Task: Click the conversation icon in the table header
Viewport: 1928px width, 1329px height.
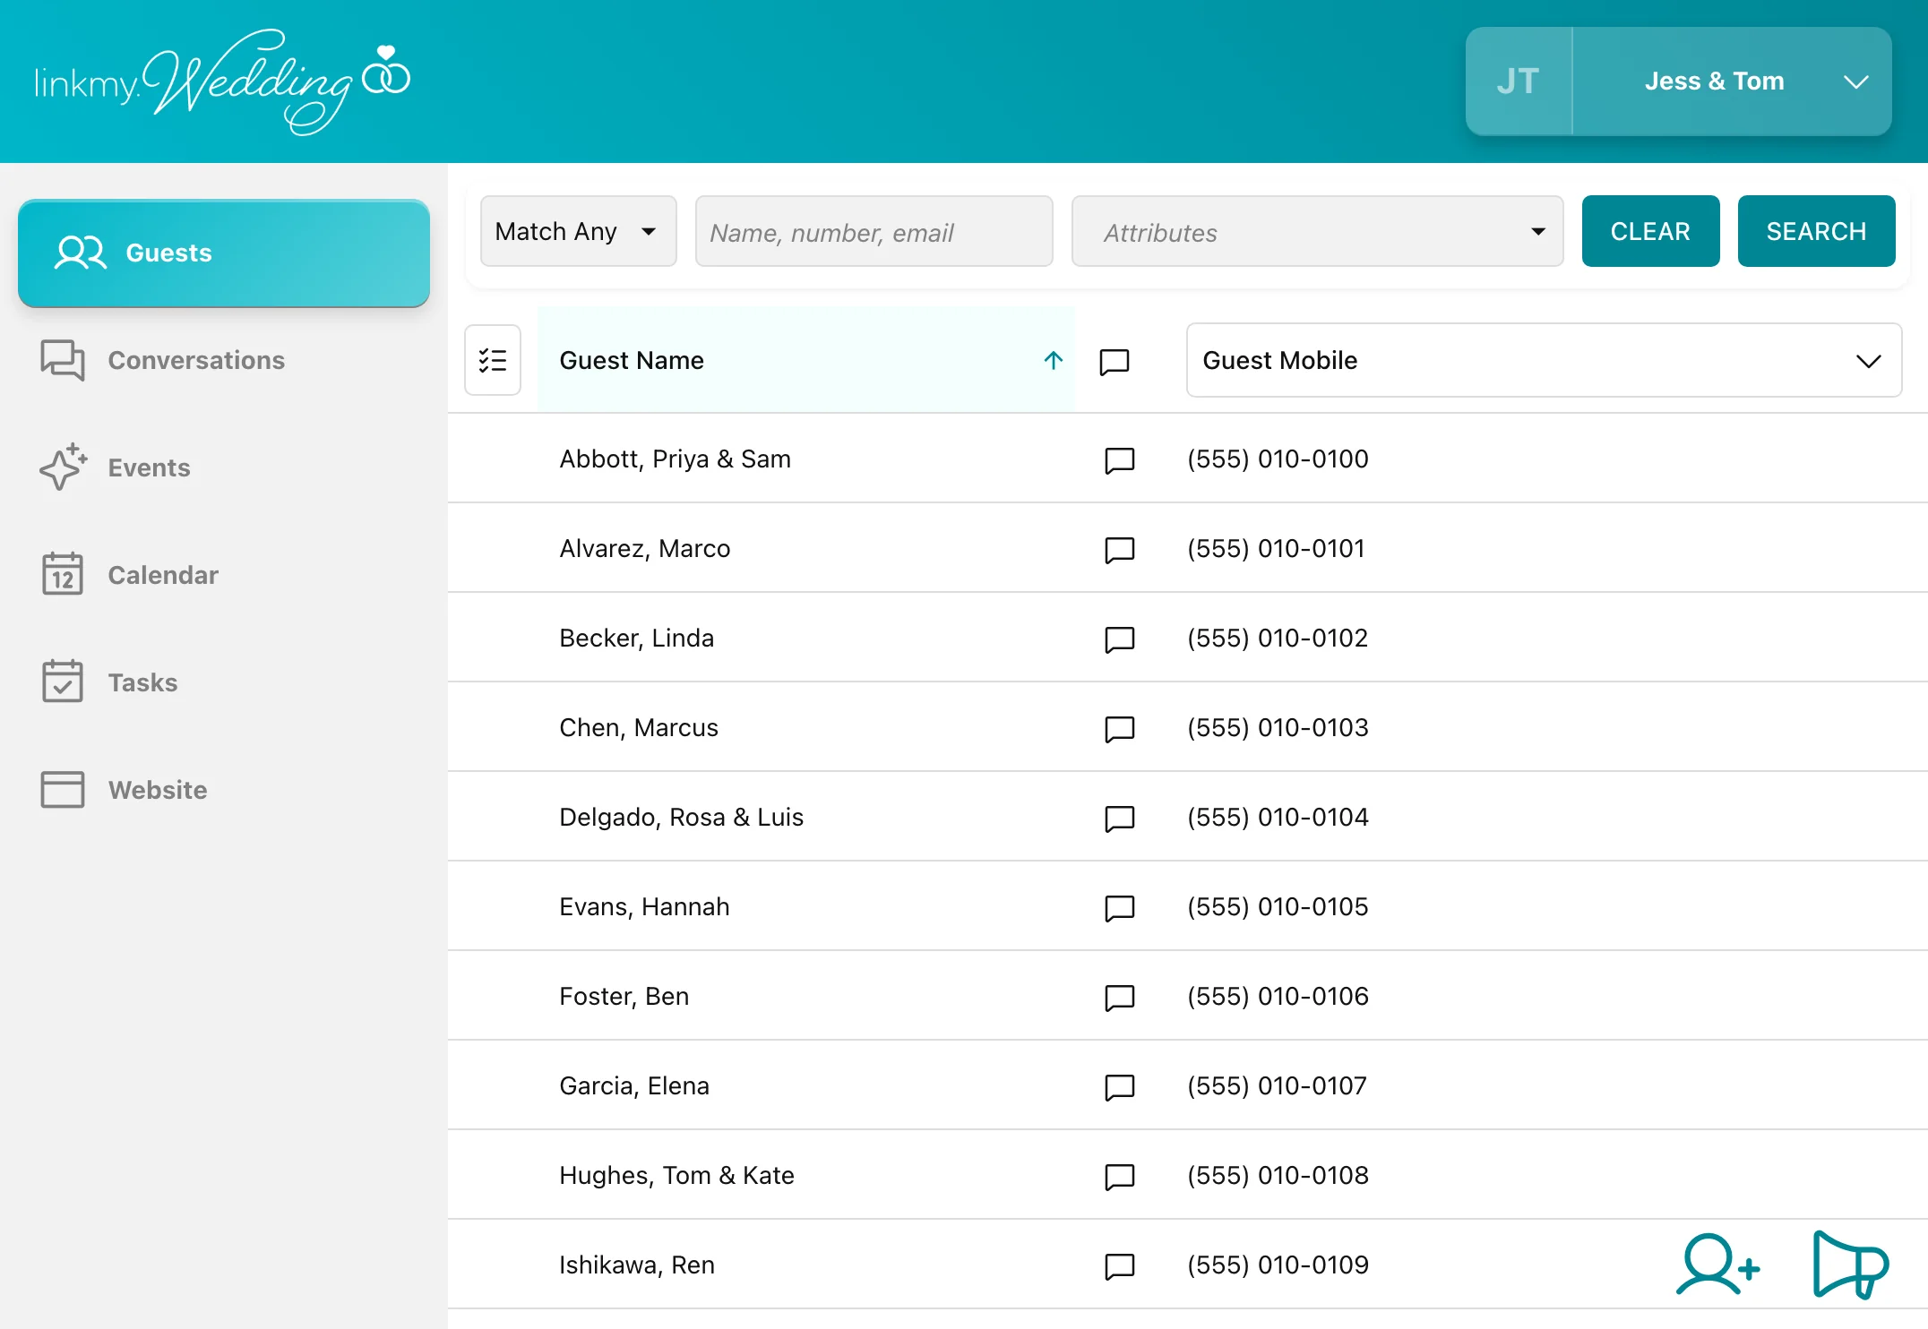Action: [x=1115, y=362]
